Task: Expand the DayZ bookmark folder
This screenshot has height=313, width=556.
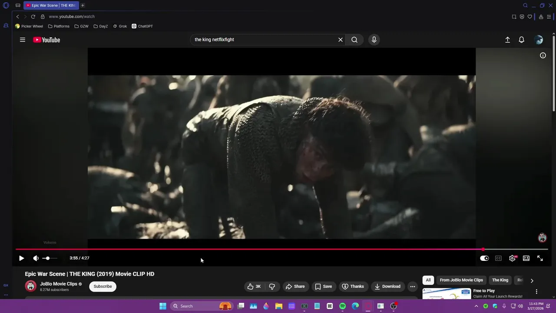Action: (100, 26)
